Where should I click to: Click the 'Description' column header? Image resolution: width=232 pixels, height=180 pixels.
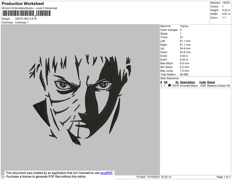pyautogui.click(x=188, y=82)
